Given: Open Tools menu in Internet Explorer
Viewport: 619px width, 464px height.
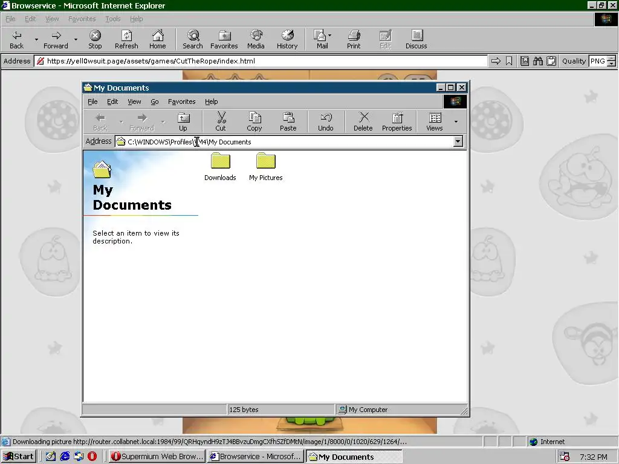Looking at the screenshot, I should point(112,19).
